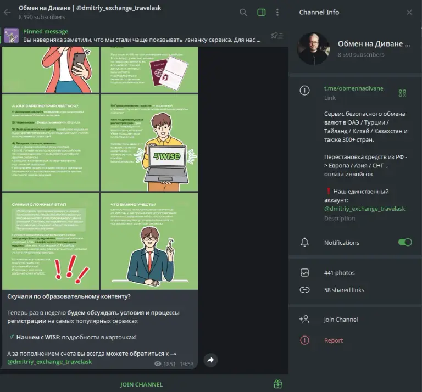Open the passport illustration card
Viewport: 422px width, 392px height.
coord(149,70)
